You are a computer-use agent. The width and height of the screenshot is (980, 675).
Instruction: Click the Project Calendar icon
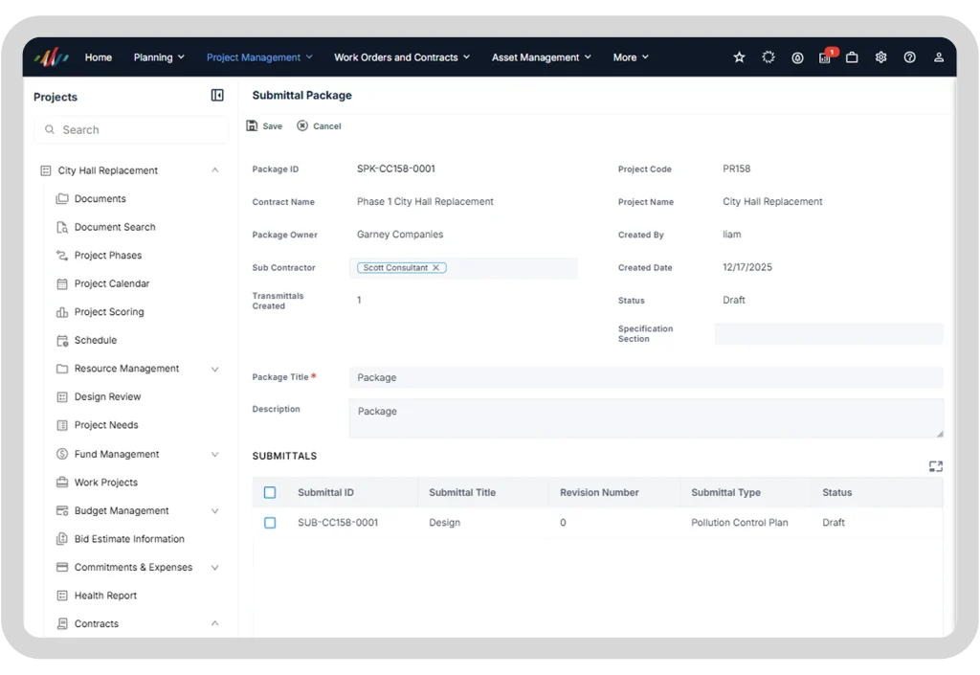pyautogui.click(x=62, y=283)
